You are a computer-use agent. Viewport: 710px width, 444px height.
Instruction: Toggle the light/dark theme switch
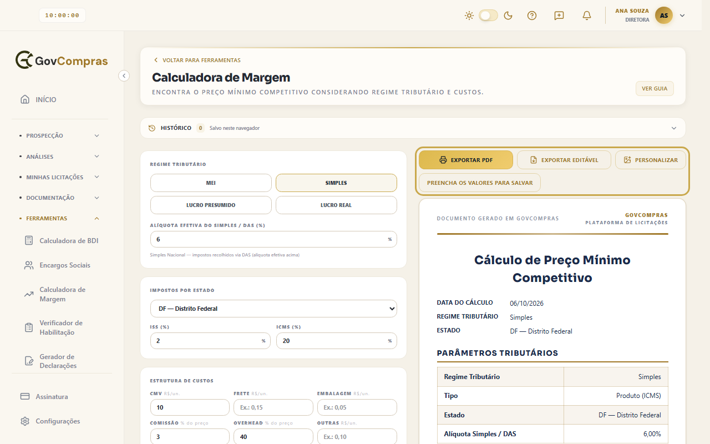(x=489, y=16)
